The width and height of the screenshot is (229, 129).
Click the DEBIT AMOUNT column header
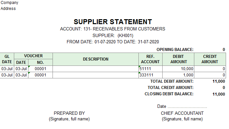pyautogui.click(x=178, y=59)
